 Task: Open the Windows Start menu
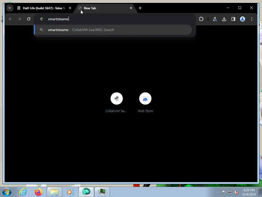click(7, 192)
